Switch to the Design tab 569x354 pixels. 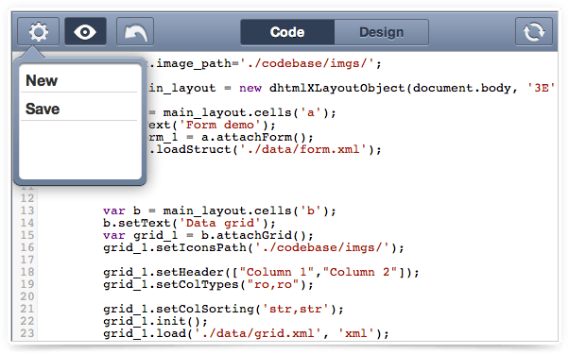click(382, 32)
